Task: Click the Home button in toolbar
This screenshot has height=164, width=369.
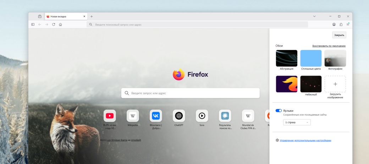Action: [x=60, y=24]
